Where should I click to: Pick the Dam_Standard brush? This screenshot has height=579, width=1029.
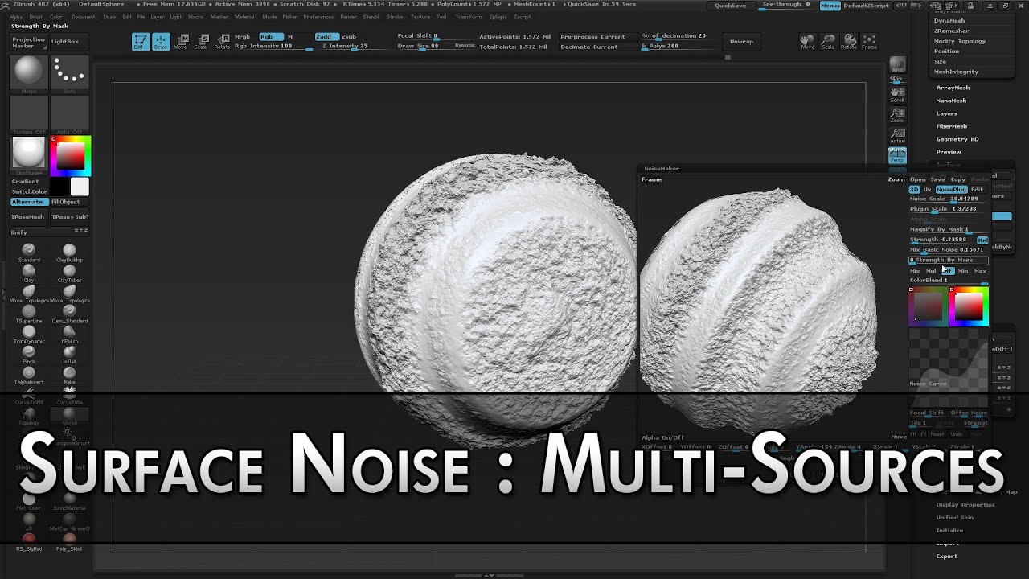click(x=69, y=314)
